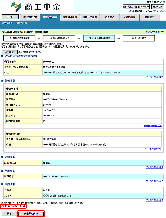
Task: Click the 支払期日 value 2016/07/29
Action: coord(49,116)
